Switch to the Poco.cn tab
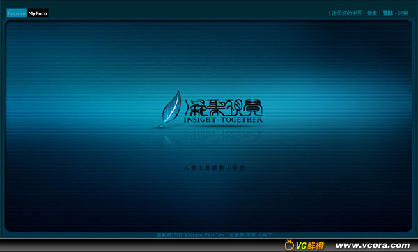Image resolution: width=418 pixels, height=252 pixels. pos(17,13)
